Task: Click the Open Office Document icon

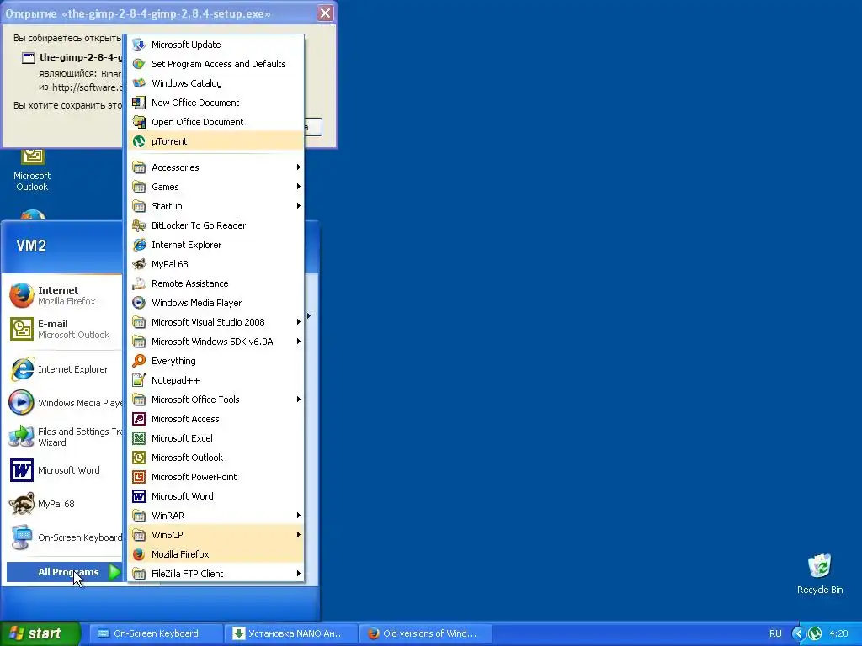Action: (x=139, y=122)
